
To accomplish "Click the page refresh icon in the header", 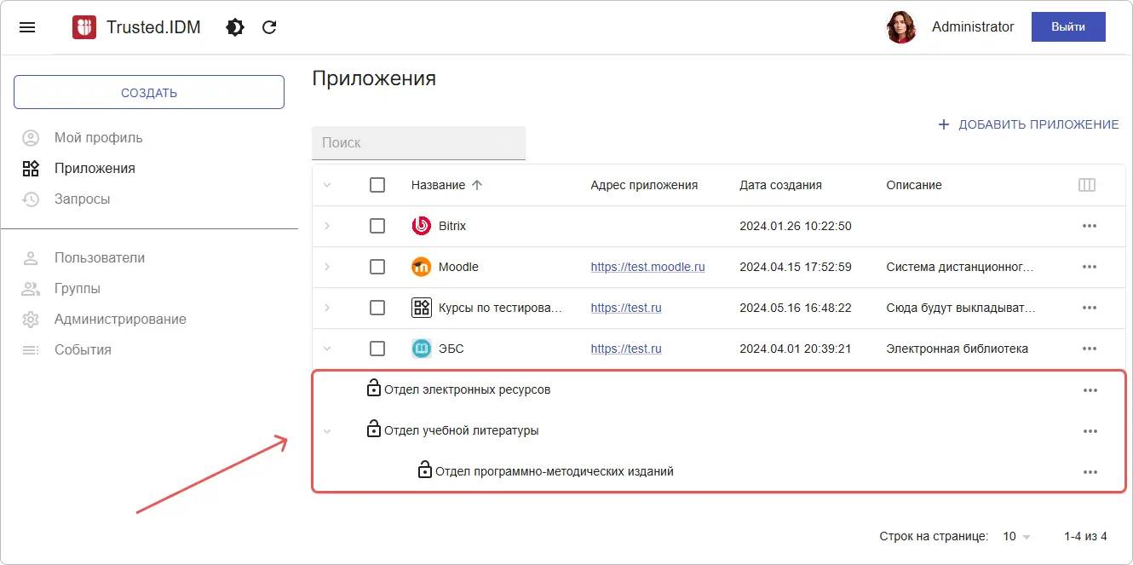I will (269, 26).
